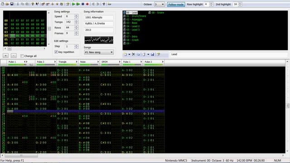The height and width of the screenshot is (163, 290).
Task: Open load instrument dropdown arrow
Action: point(148,54)
